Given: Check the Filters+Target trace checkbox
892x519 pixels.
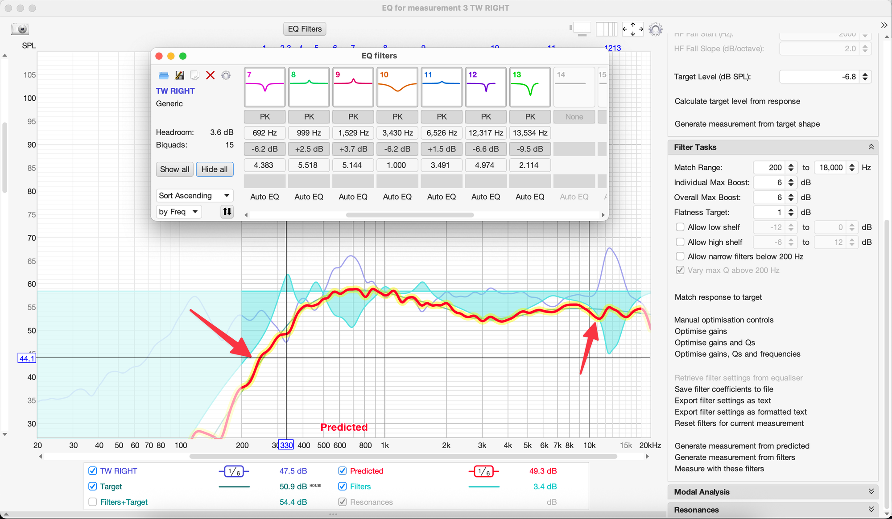Looking at the screenshot, I should tap(93, 502).
